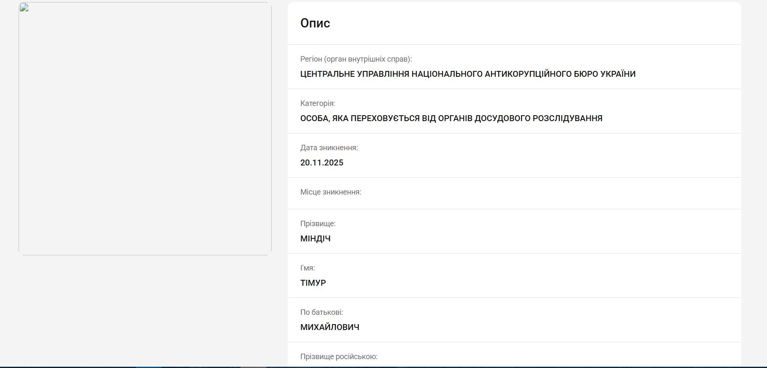The image size is (767, 368).
Task: Select the "Місце зникнення:" label
Action: coord(331,192)
